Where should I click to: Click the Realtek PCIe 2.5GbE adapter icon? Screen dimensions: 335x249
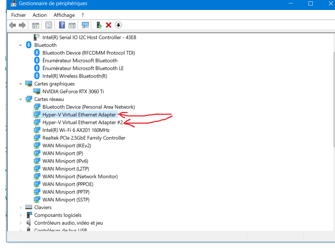pyautogui.click(x=37, y=138)
